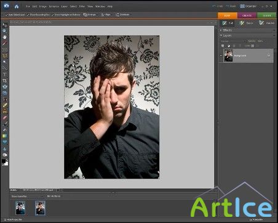Select the Blur tool
The width and height of the screenshot is (278, 223).
point(4,148)
